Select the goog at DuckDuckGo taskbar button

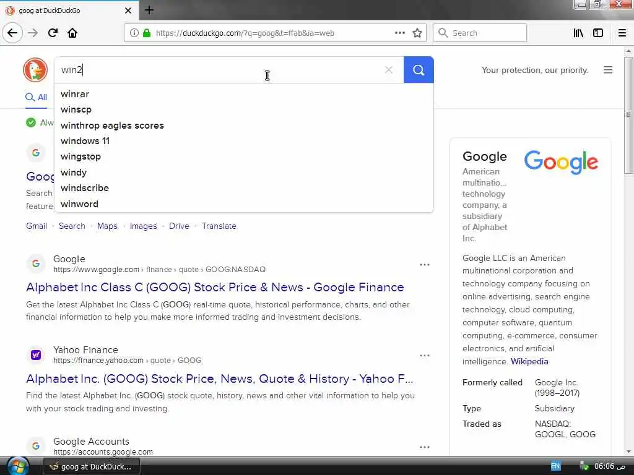coord(92,466)
